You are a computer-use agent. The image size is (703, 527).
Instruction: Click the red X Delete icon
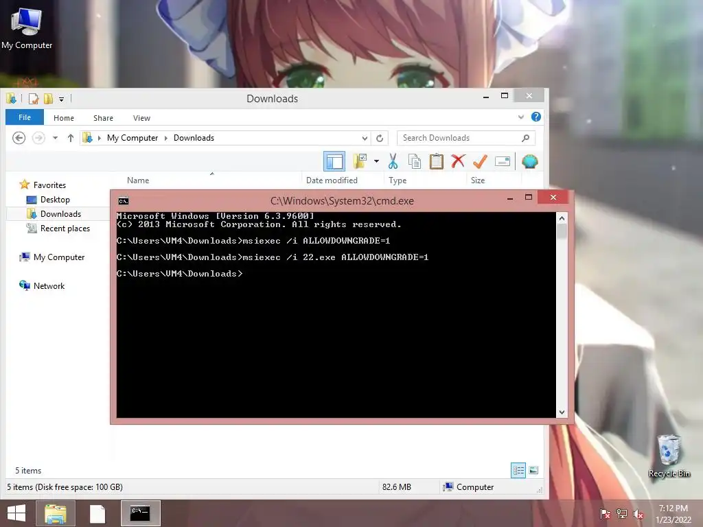tap(458, 161)
